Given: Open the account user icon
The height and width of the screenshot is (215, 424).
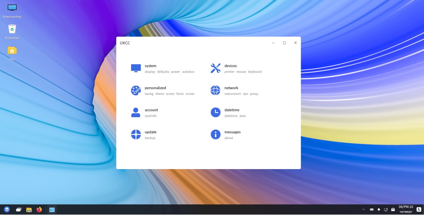Looking at the screenshot, I should tap(136, 113).
